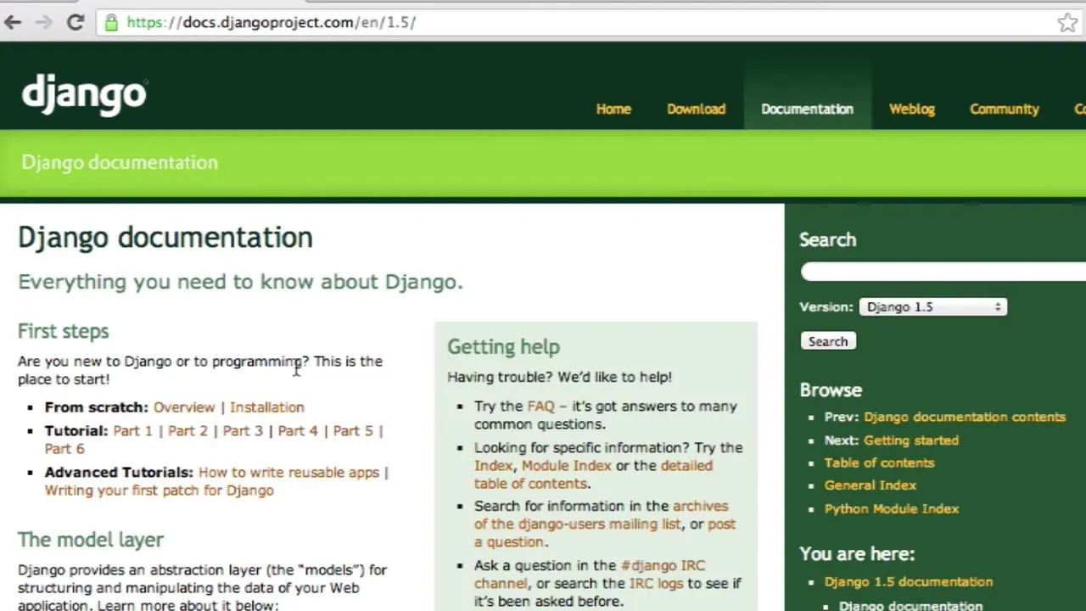Open the Installation link
This screenshot has width=1086, height=611.
[266, 407]
